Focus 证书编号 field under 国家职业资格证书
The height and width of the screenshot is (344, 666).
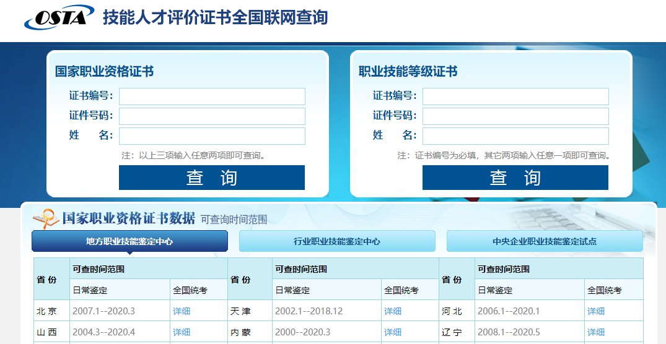click(x=212, y=97)
